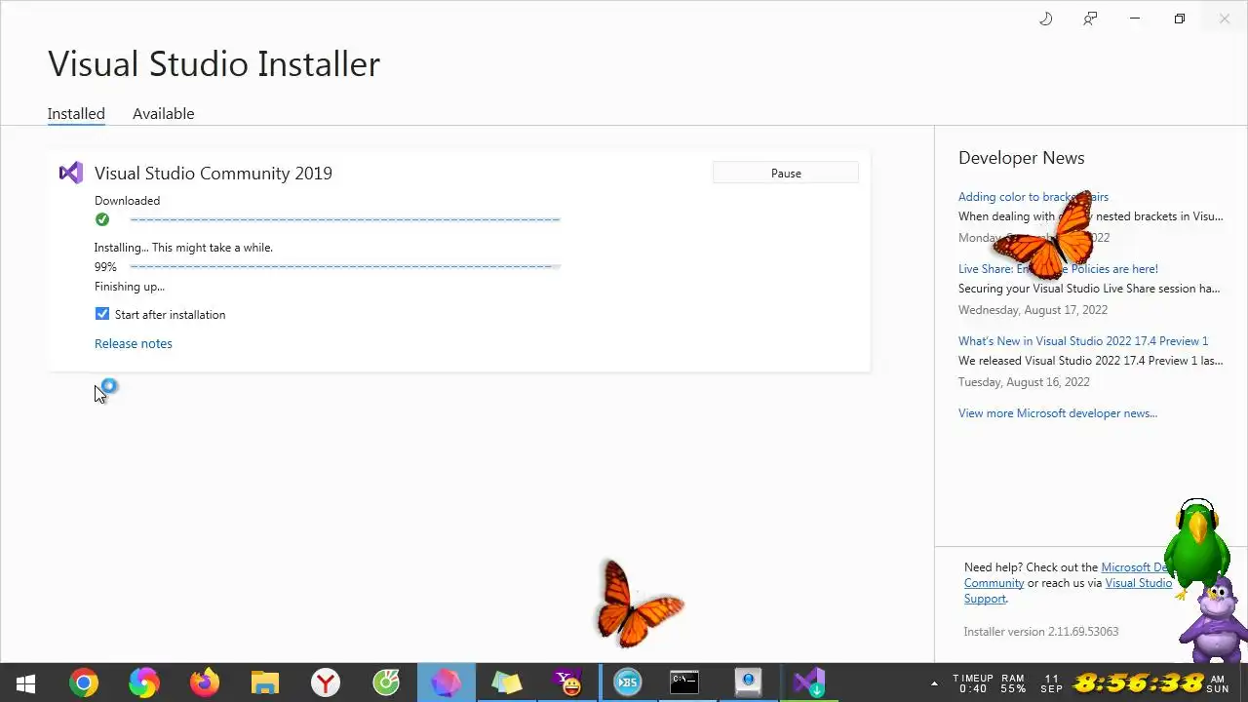Open File Explorer from the taskbar
This screenshot has width=1248, height=702.
pyautogui.click(x=265, y=682)
